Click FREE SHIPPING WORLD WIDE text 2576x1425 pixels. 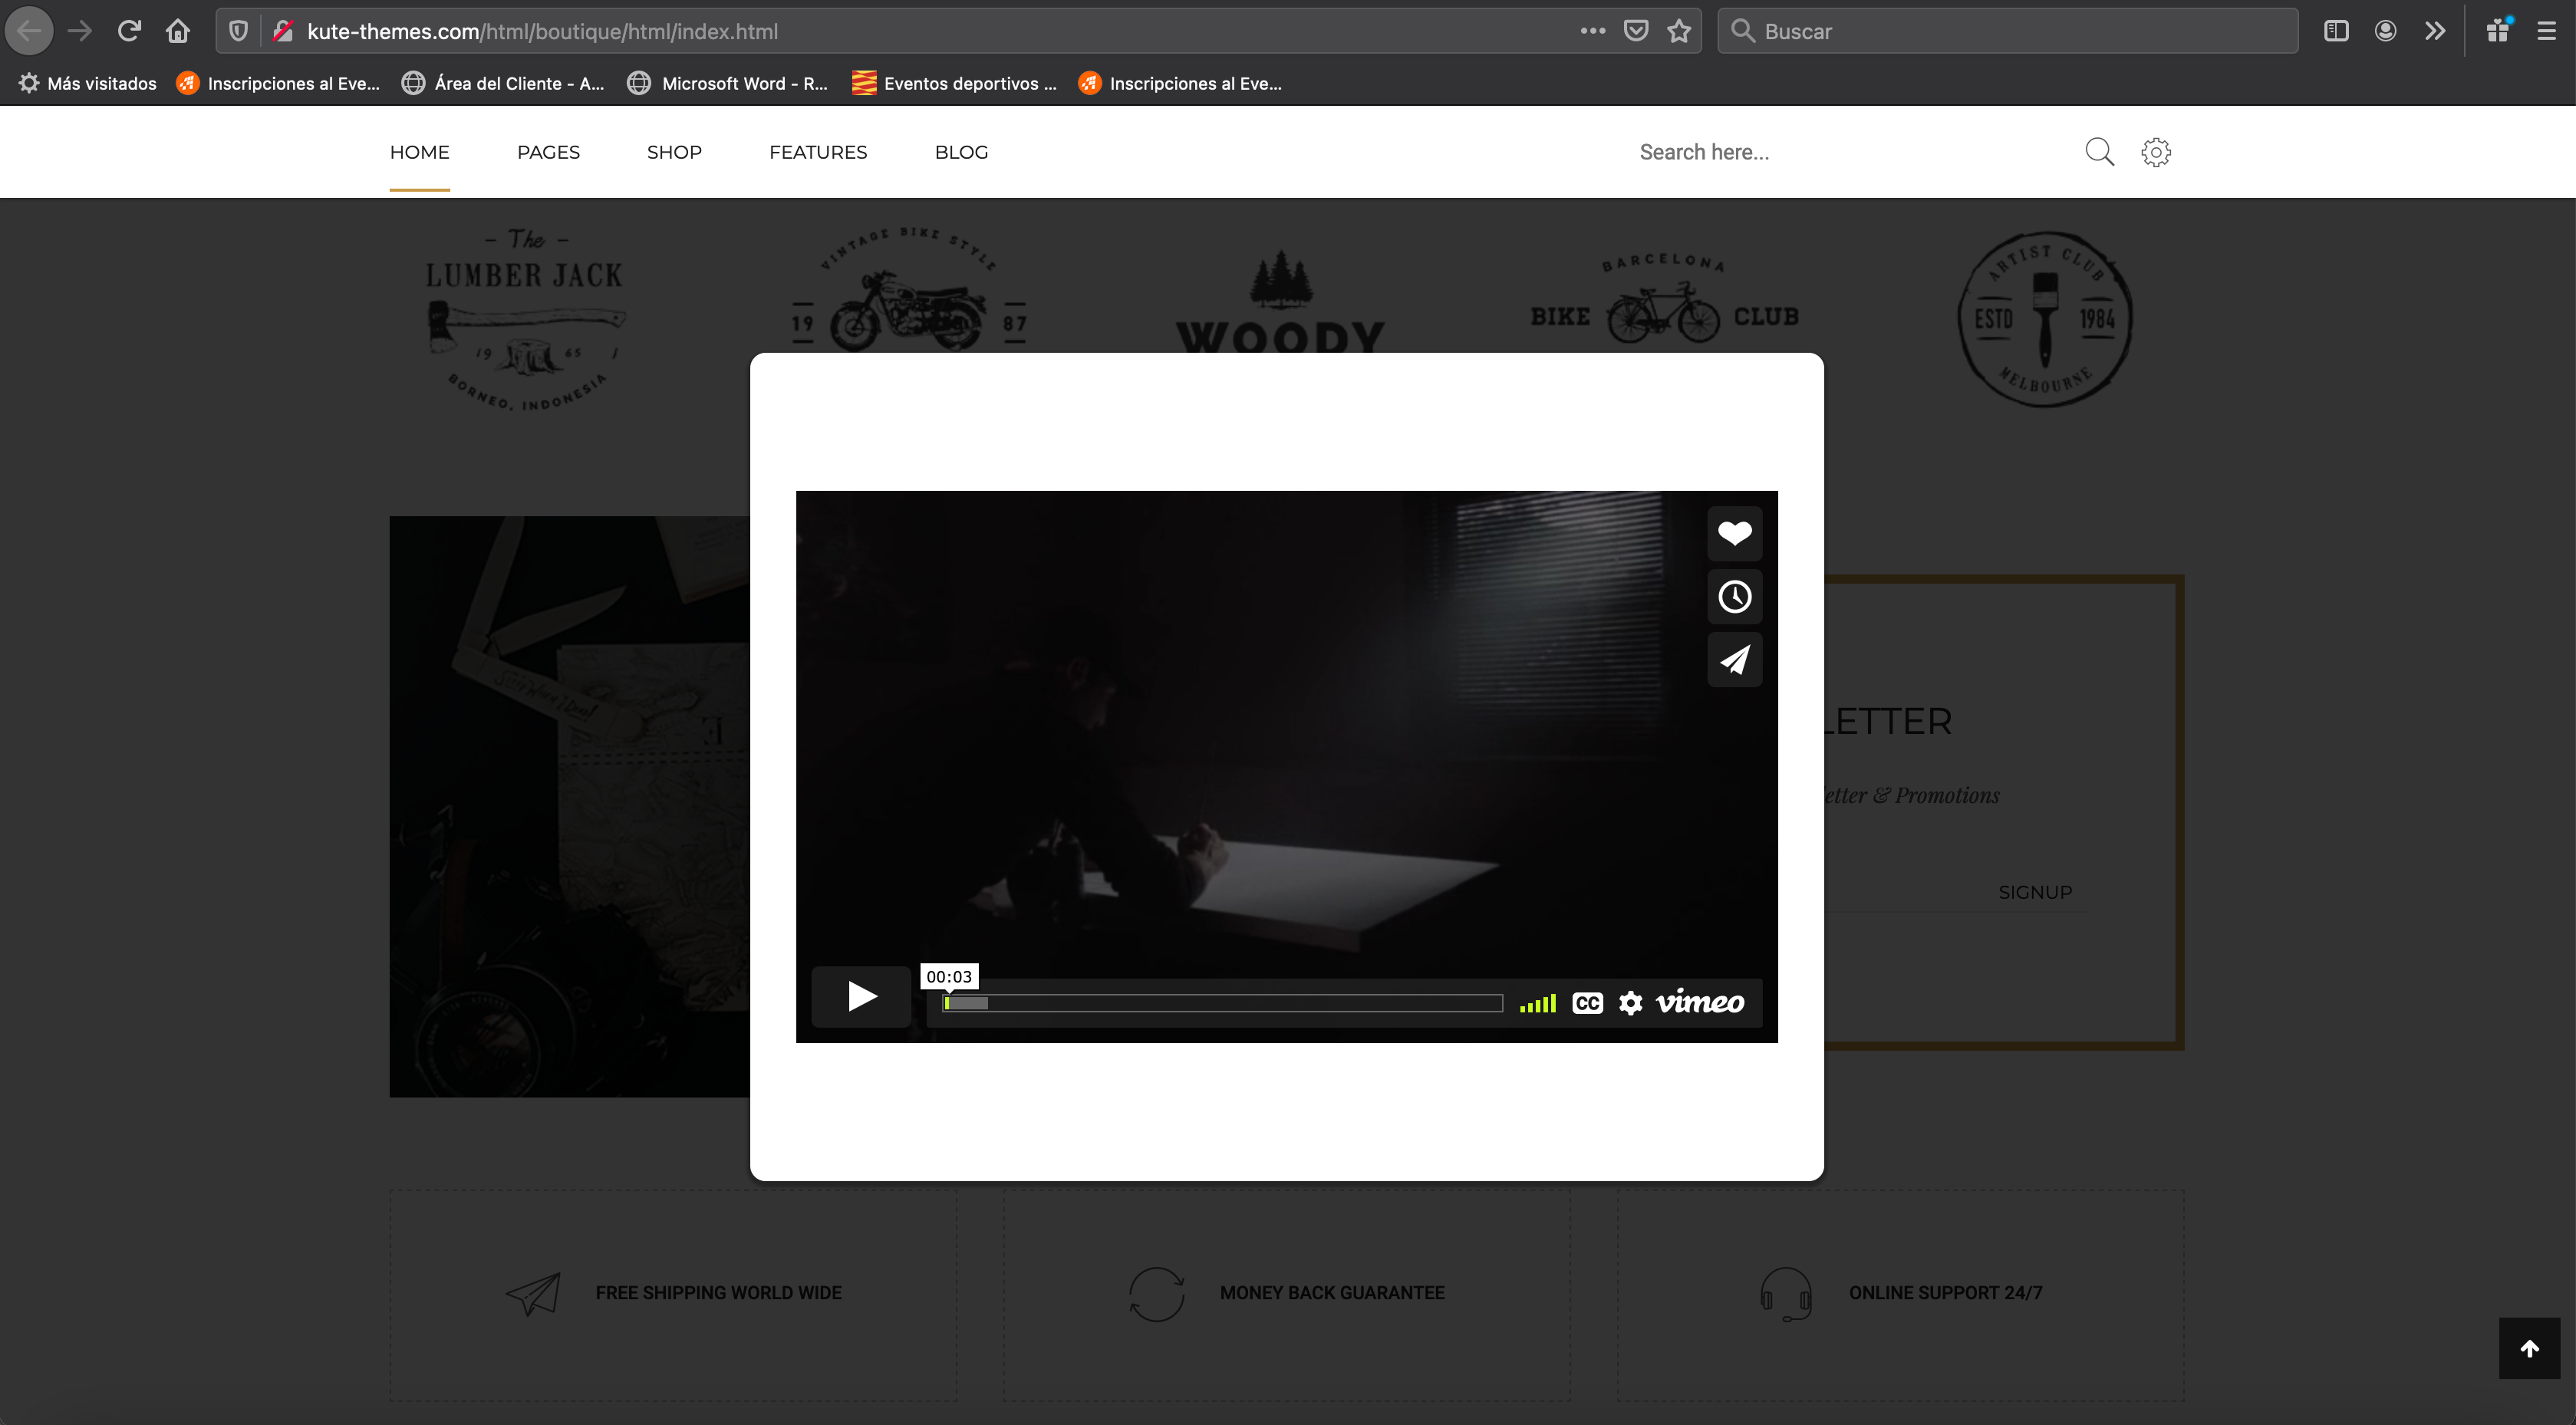tap(718, 1293)
